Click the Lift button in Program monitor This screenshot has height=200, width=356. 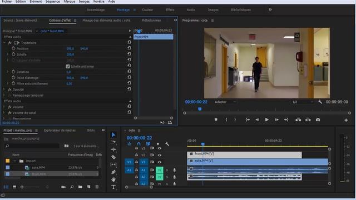point(298,120)
